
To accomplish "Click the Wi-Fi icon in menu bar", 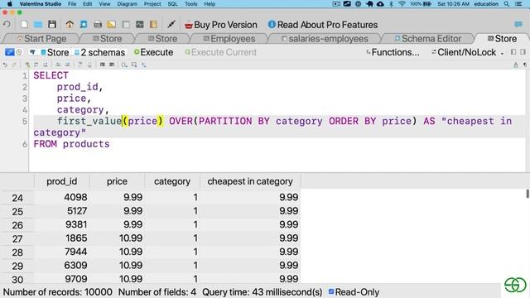I will tap(402, 3).
